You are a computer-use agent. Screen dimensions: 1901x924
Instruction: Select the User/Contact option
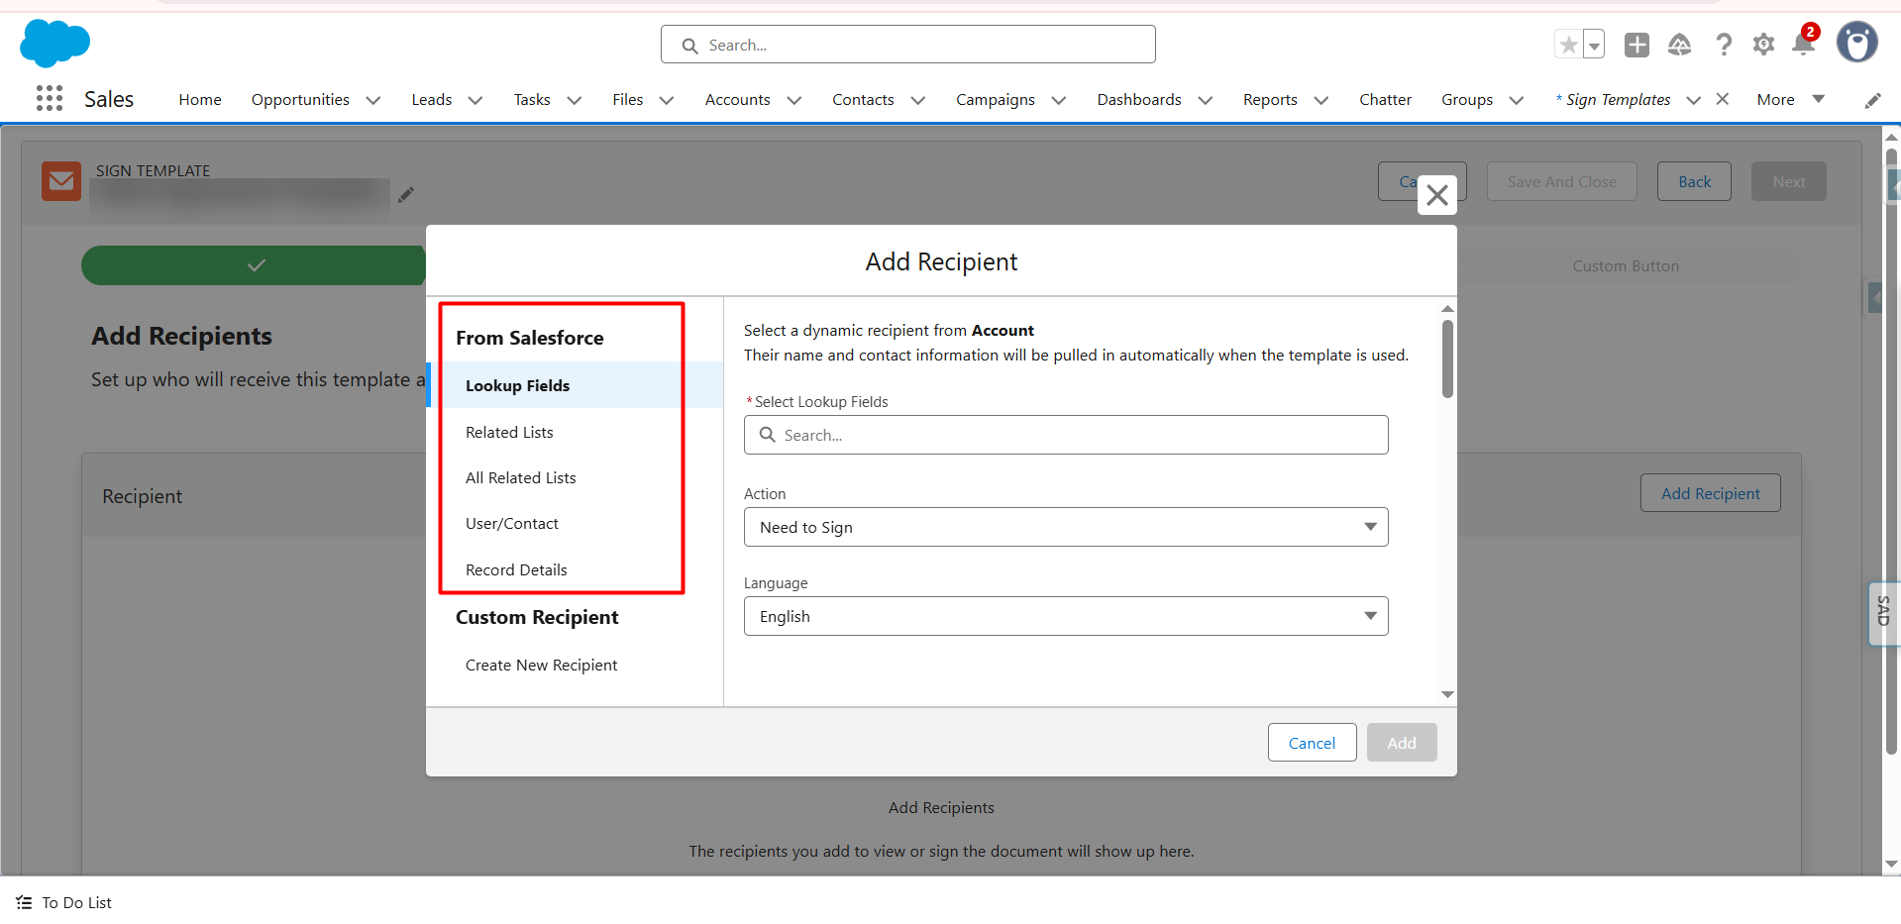pos(512,523)
